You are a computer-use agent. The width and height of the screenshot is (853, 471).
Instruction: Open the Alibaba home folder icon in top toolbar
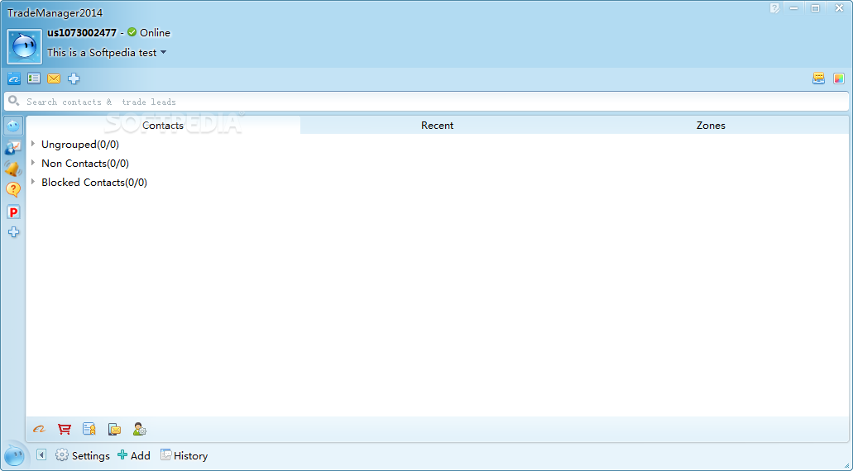[x=13, y=78]
